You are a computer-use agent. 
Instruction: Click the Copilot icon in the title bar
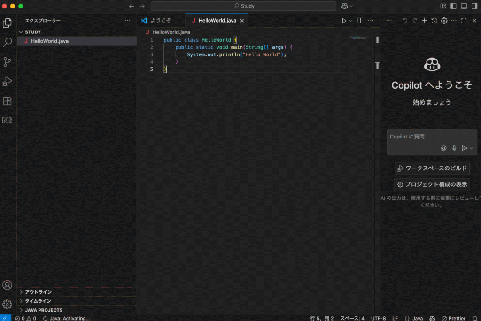[344, 6]
